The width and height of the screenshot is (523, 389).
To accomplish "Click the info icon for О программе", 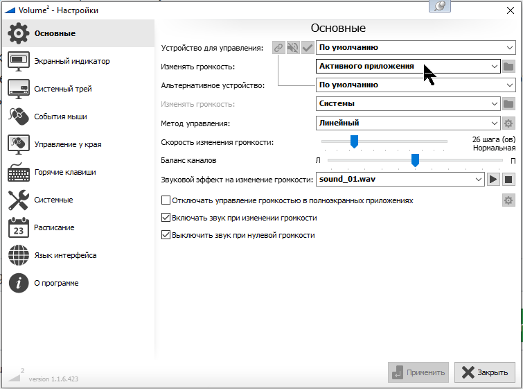I will 18,283.
